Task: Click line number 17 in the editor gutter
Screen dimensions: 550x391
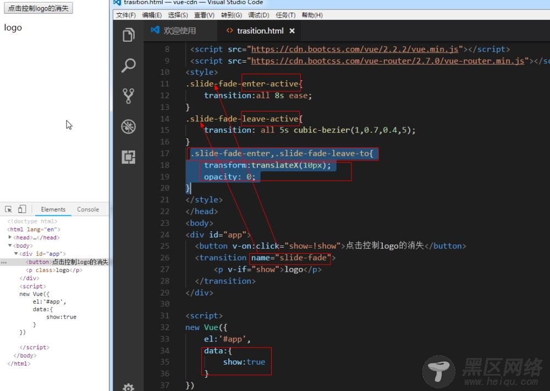Action: point(164,153)
